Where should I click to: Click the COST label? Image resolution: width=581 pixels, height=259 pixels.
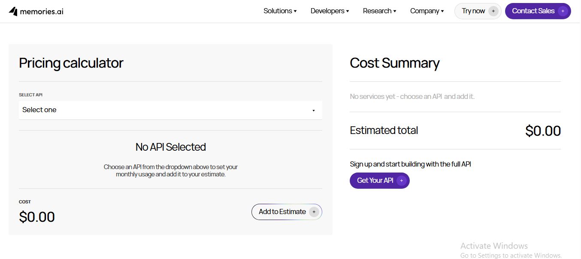[x=25, y=202]
